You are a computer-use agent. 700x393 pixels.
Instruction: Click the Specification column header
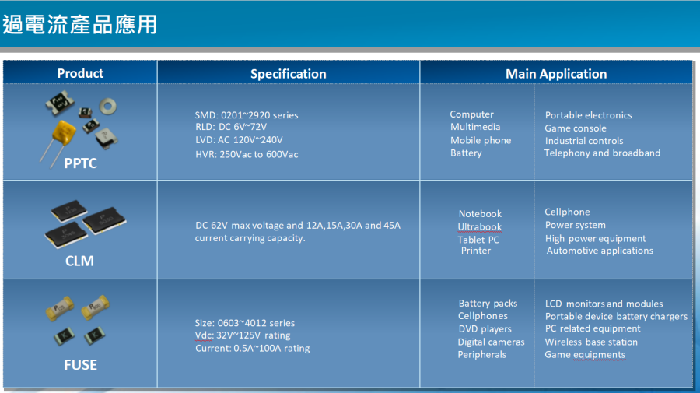click(288, 74)
